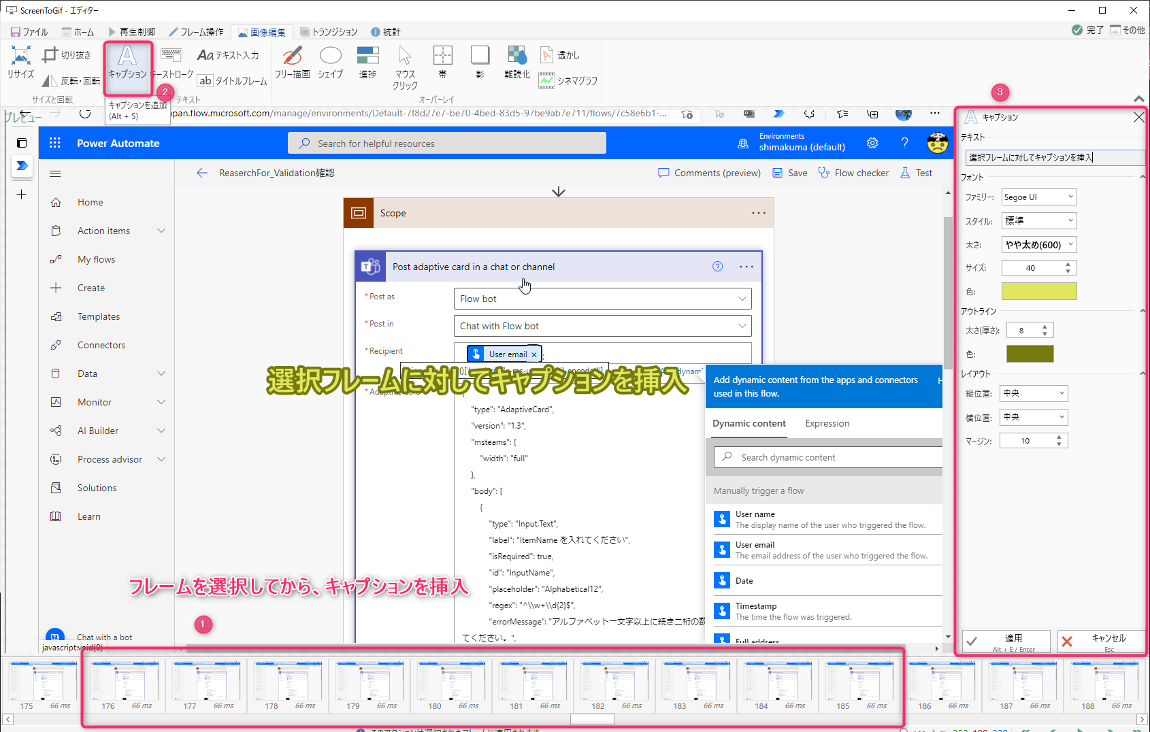This screenshot has height=732, width=1150.
Task: Open the Watermark (透かし) tool
Action: (x=559, y=55)
